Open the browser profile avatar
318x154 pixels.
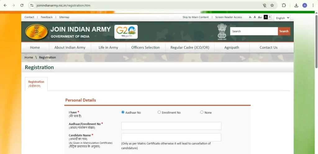click(305, 5)
